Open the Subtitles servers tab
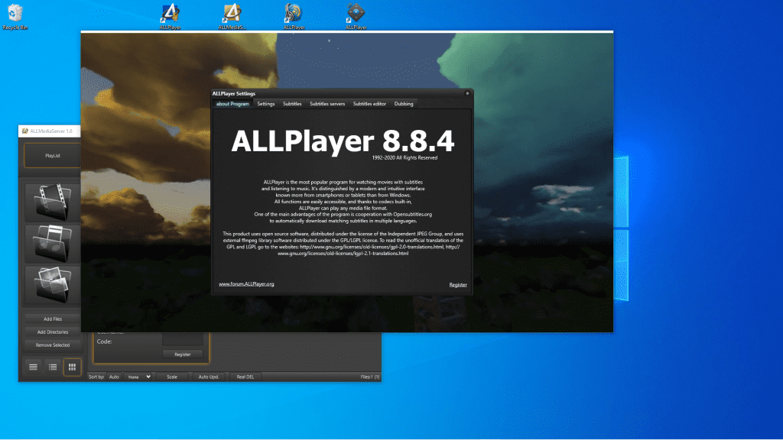783x440 pixels. (x=327, y=104)
